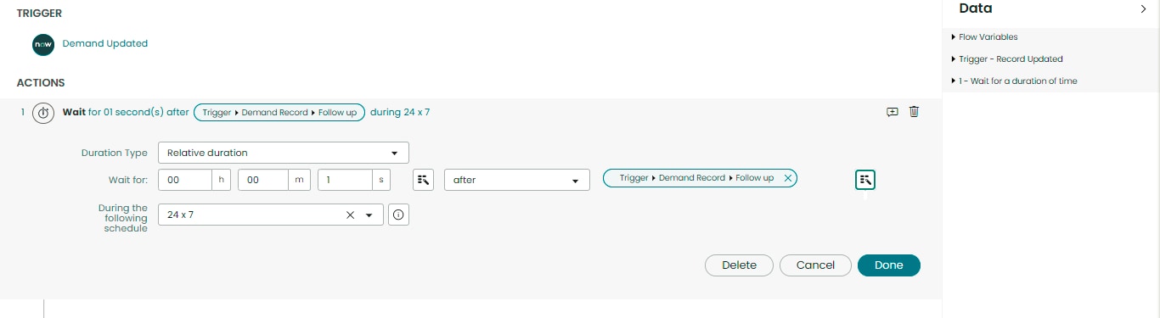The width and height of the screenshot is (1160, 318).
Task: Collapse the Data panel with the chevron
Action: tap(1143, 8)
